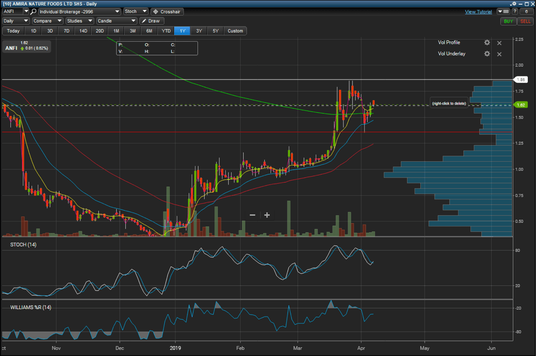Click the symbol search magnifier icon
The image size is (536, 356).
click(34, 11)
